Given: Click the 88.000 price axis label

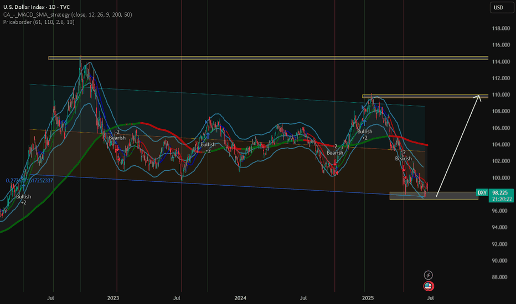Looking at the screenshot, I should click(499, 277).
